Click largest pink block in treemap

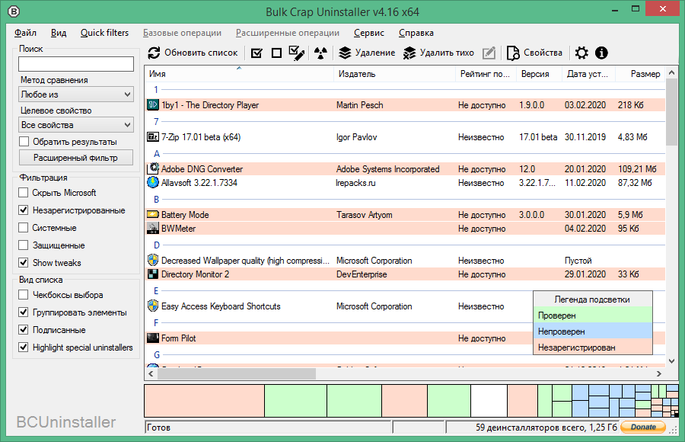[x=204, y=400]
